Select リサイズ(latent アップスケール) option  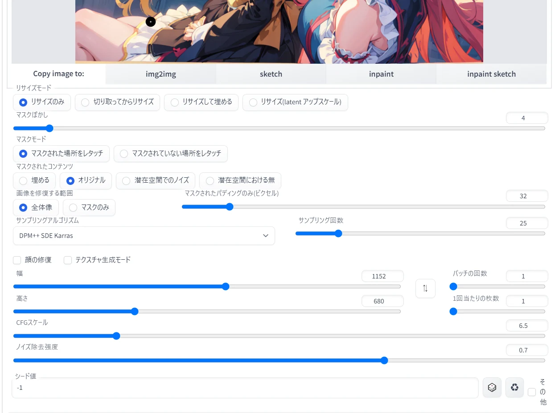(x=295, y=102)
